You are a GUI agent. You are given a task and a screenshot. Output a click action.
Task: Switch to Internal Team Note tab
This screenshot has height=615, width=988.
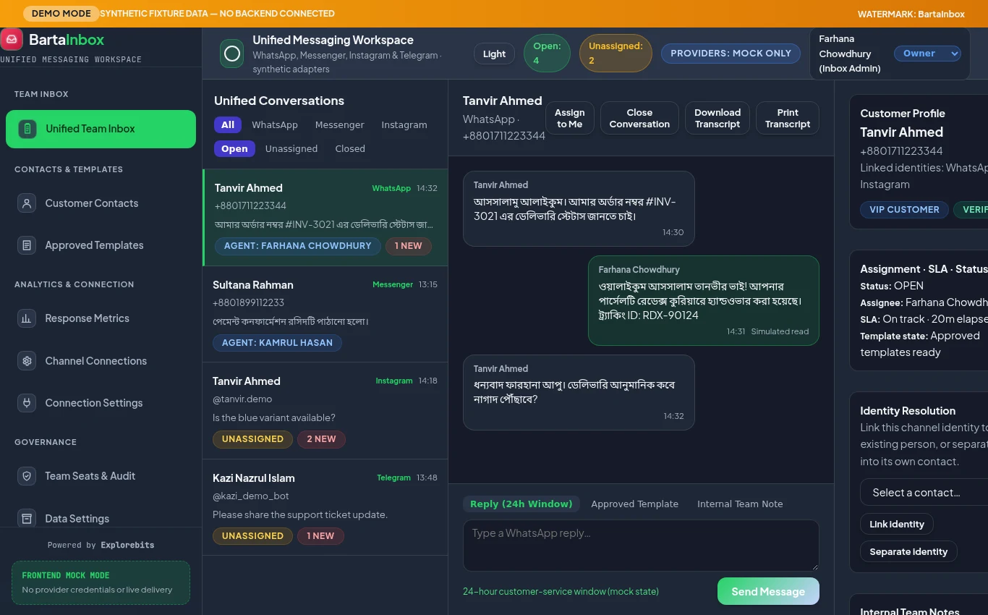[740, 504]
